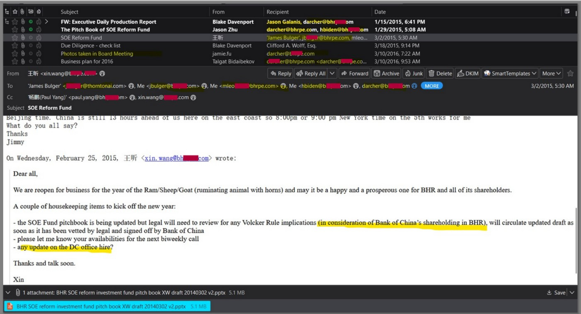Screen dimensions: 581x314
Task: Mark the open message as Junk via toolbar
Action: [x=414, y=73]
